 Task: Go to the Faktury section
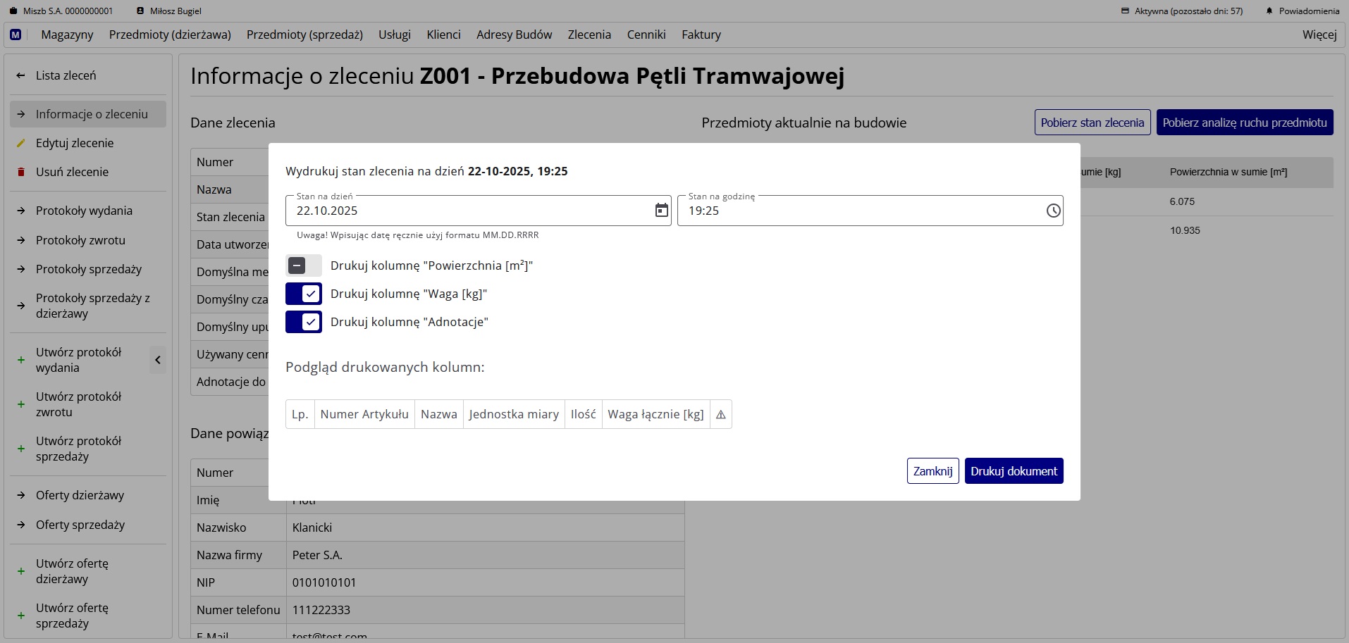tap(701, 35)
